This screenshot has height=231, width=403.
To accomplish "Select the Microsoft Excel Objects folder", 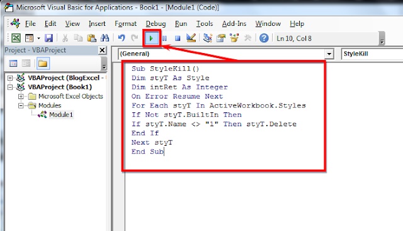I will coord(71,97).
